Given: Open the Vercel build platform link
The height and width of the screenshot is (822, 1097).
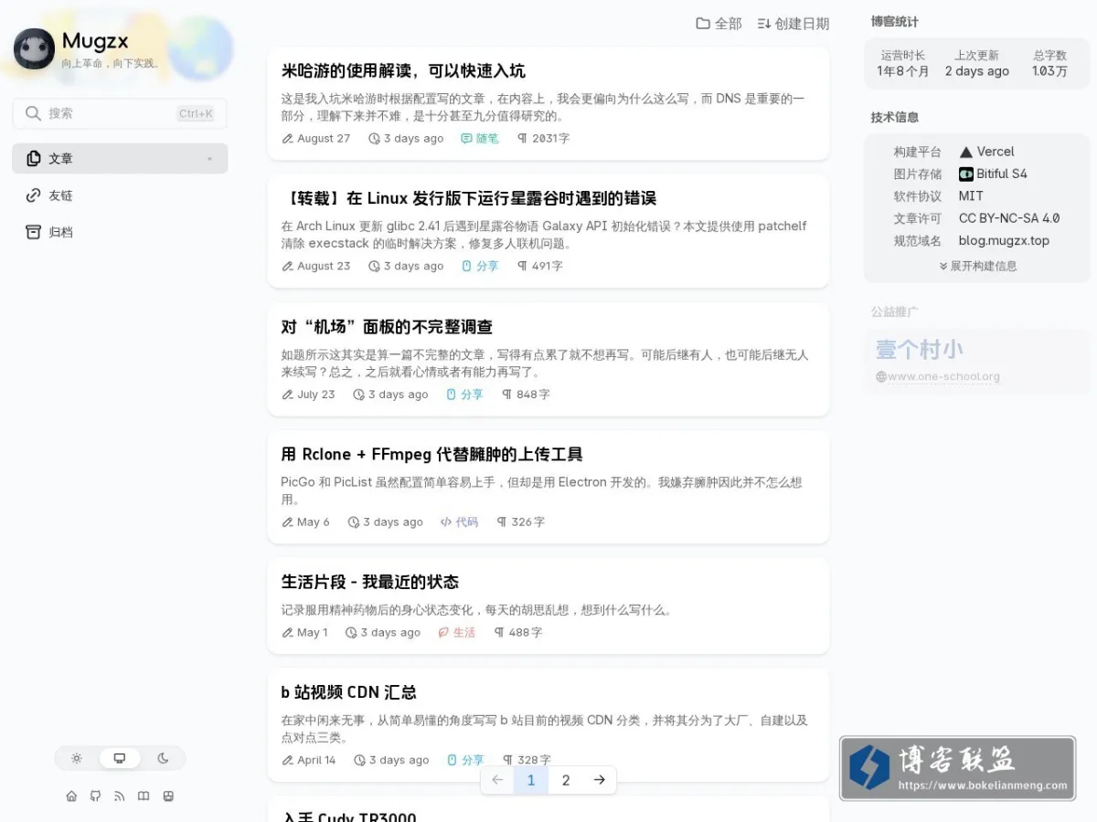Looking at the screenshot, I should [986, 152].
